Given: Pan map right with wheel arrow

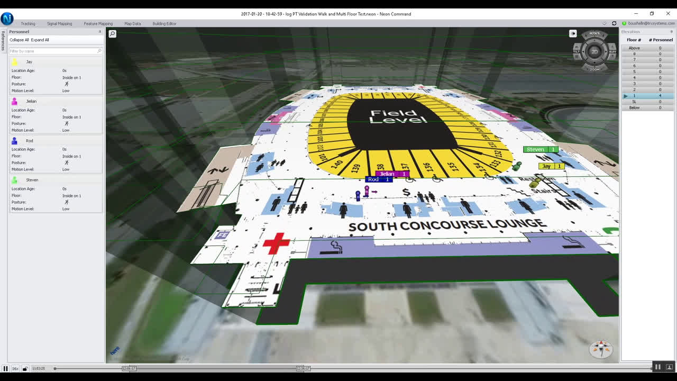Looking at the screenshot, I should (605, 51).
